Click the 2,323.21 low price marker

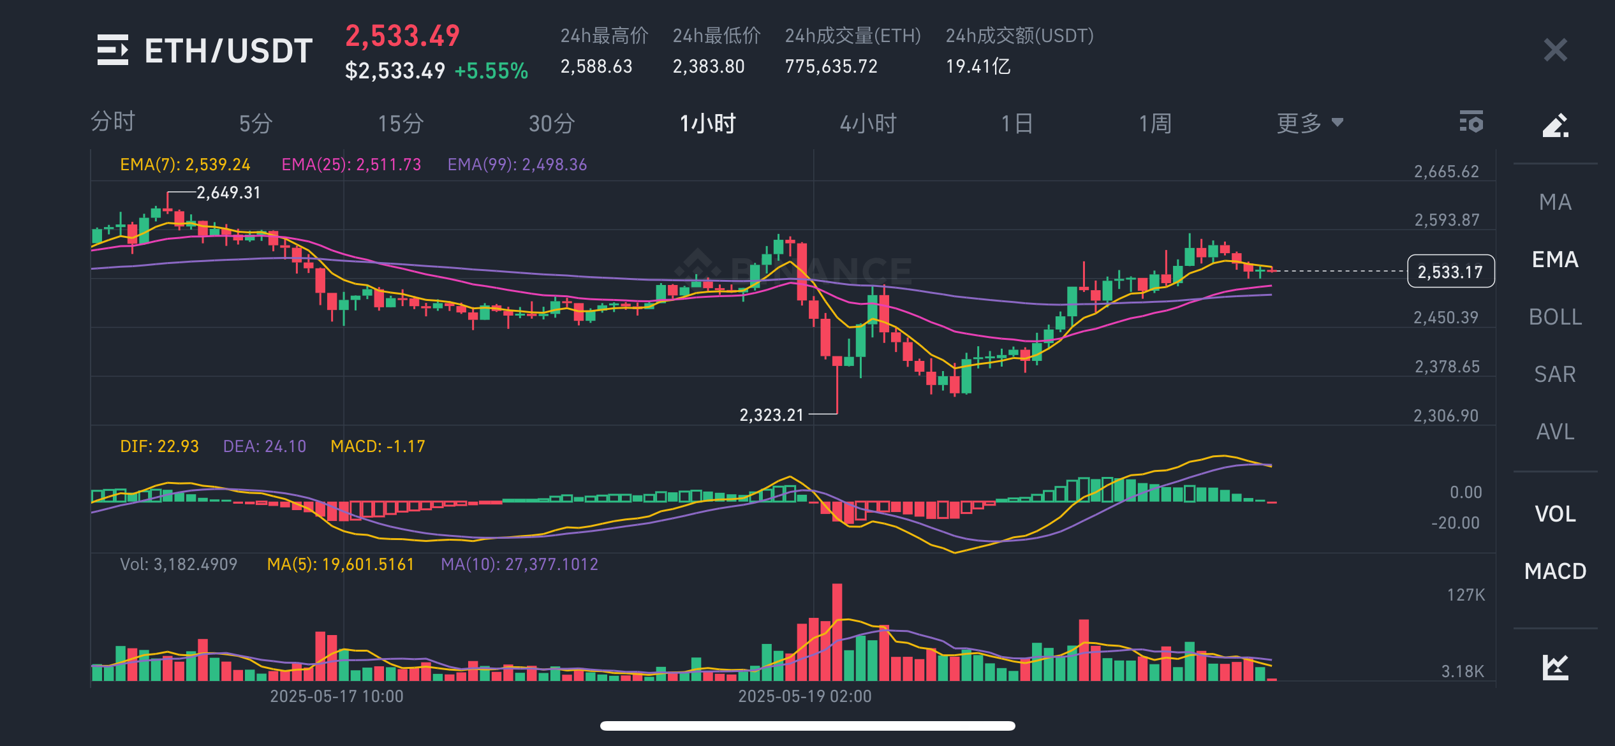point(771,415)
